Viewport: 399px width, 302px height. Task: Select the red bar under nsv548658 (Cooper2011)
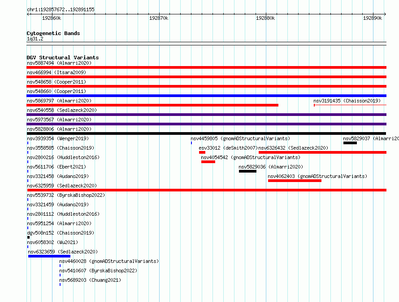pos(206,86)
